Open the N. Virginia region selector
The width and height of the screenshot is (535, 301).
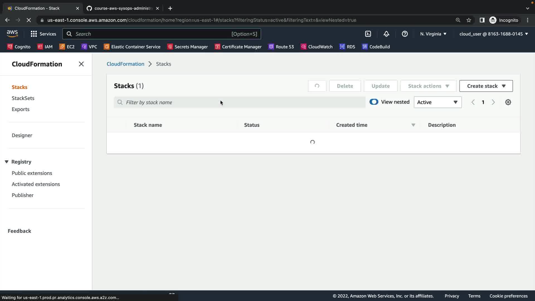tap(433, 34)
